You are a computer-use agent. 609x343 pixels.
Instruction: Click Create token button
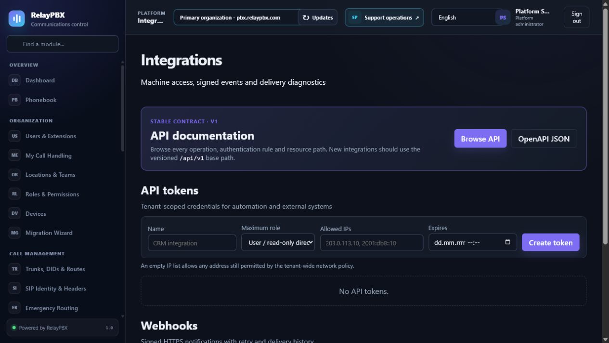point(551,242)
